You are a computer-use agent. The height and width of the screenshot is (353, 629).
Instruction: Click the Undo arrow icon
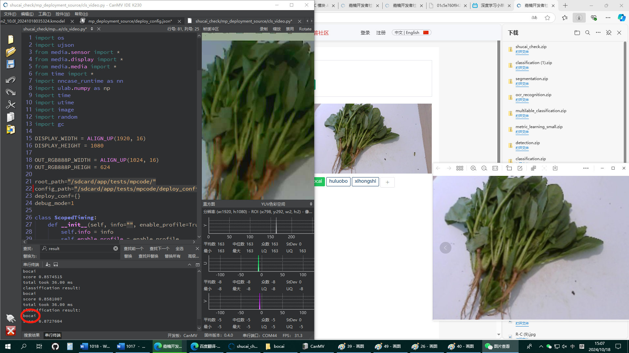(10, 79)
